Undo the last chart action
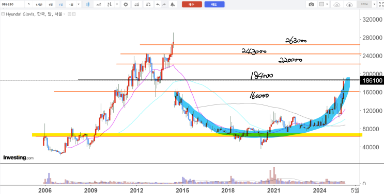The height and width of the screenshot is (194, 384). coord(158,5)
